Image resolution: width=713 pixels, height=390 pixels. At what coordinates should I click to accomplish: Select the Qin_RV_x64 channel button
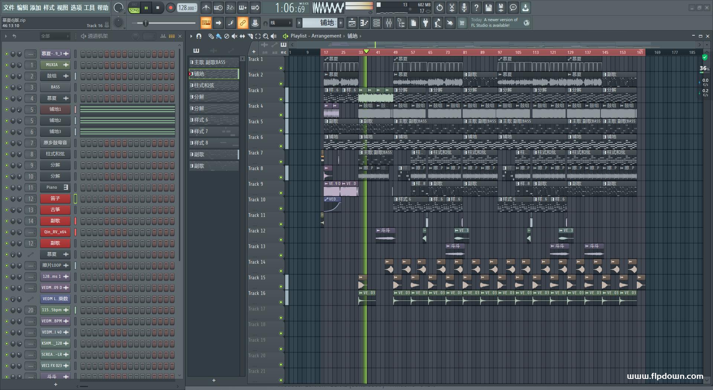(x=55, y=232)
